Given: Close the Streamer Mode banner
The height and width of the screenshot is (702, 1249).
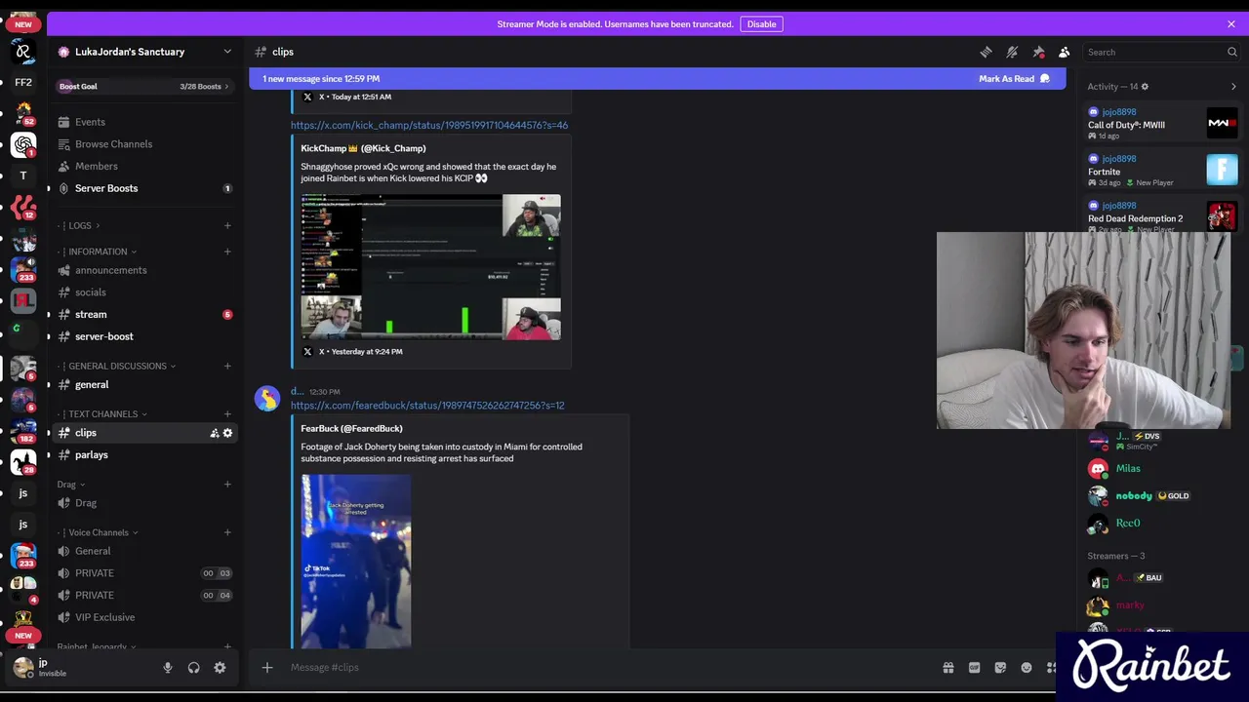Looking at the screenshot, I should point(1231,24).
